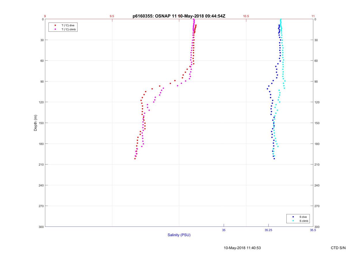This screenshot has height=255, width=346.
Task: Click left depth axis tick 210
Action: pyautogui.click(x=41, y=165)
